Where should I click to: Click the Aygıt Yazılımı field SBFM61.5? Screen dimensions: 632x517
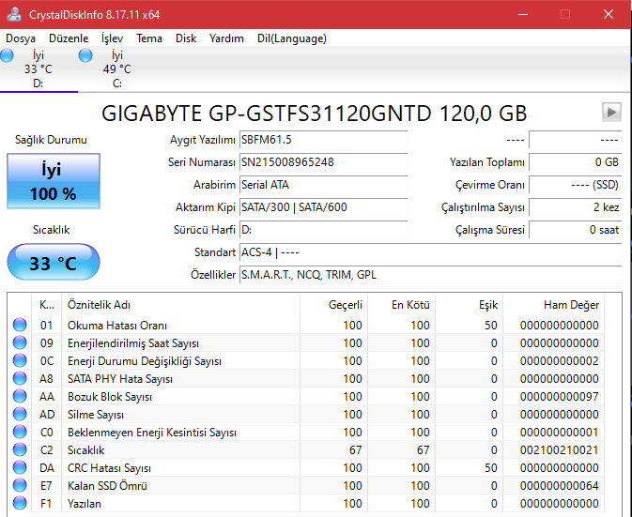[x=323, y=140]
